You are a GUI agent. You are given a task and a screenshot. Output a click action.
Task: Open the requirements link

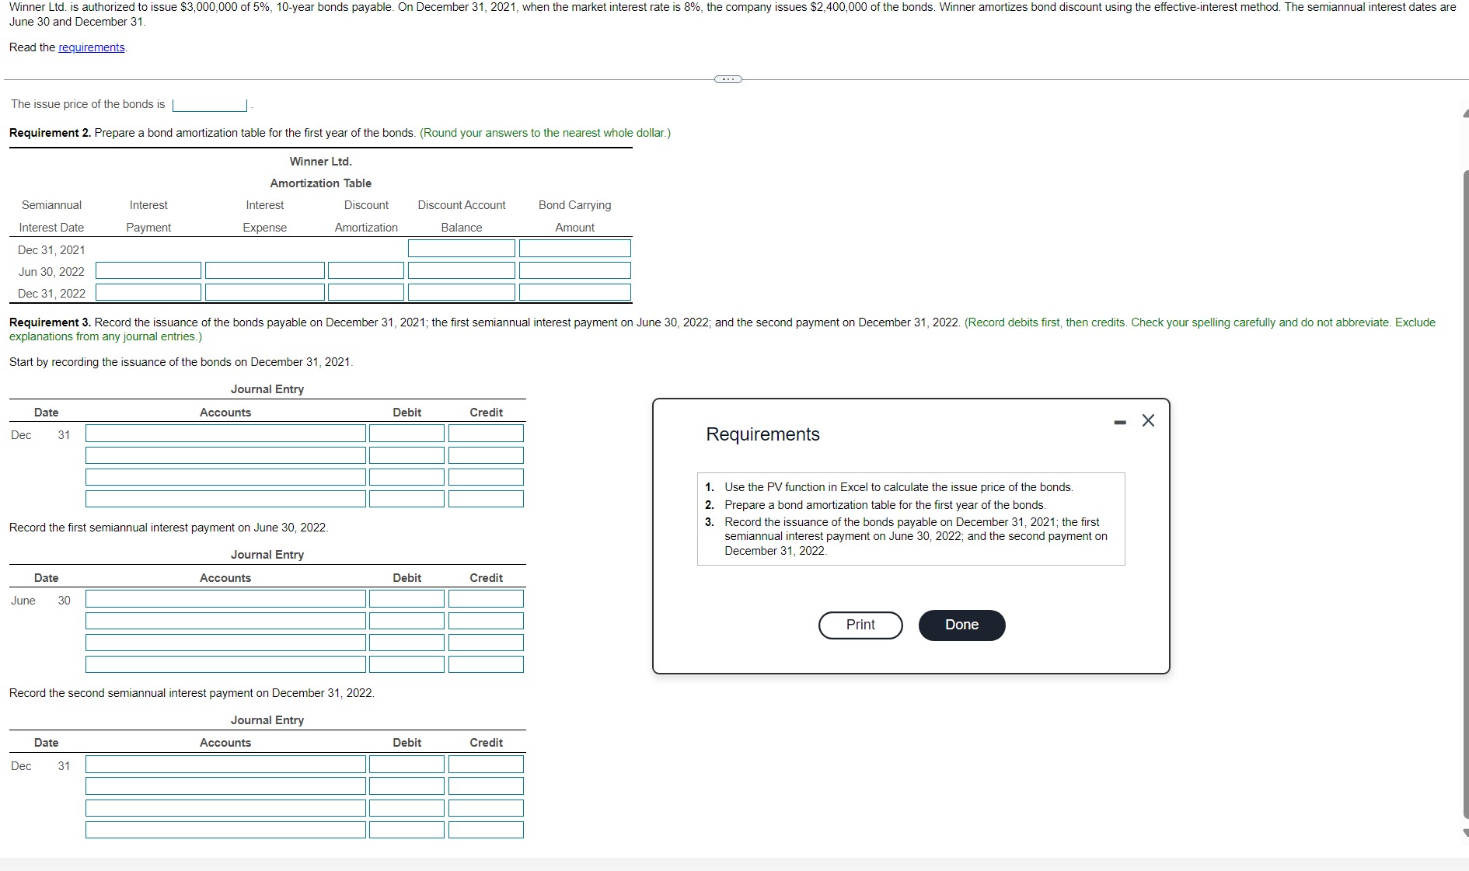(92, 47)
